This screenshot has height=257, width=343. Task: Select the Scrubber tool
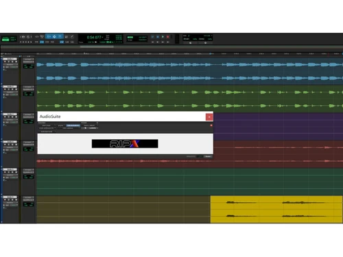[x=67, y=36]
